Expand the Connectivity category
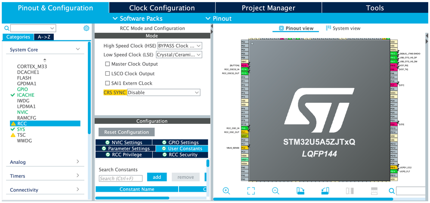 (x=78, y=190)
